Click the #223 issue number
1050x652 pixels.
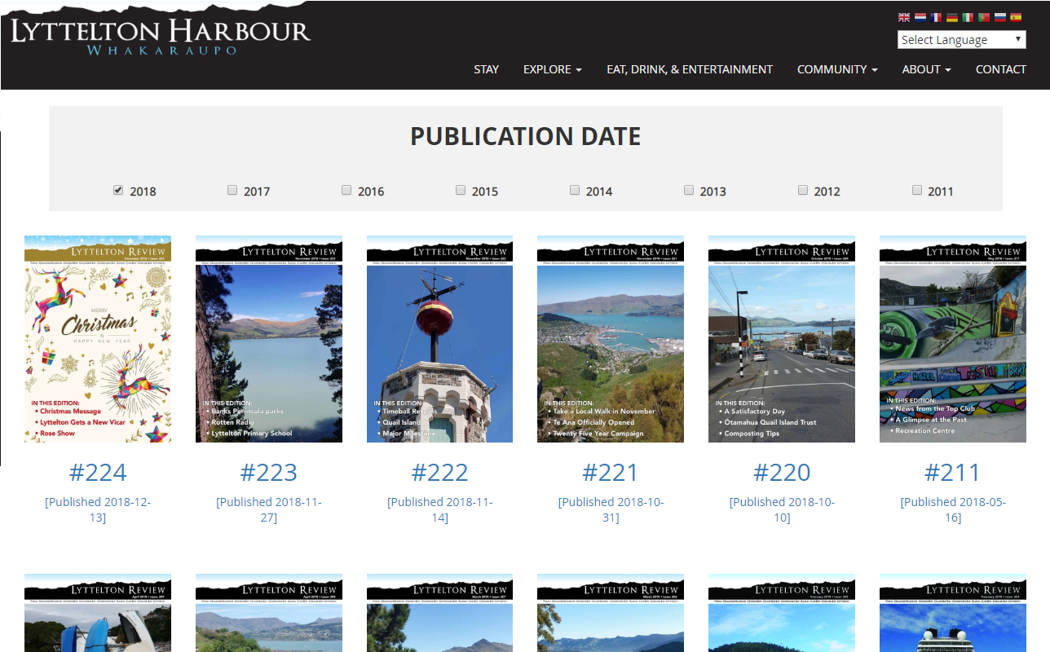269,472
